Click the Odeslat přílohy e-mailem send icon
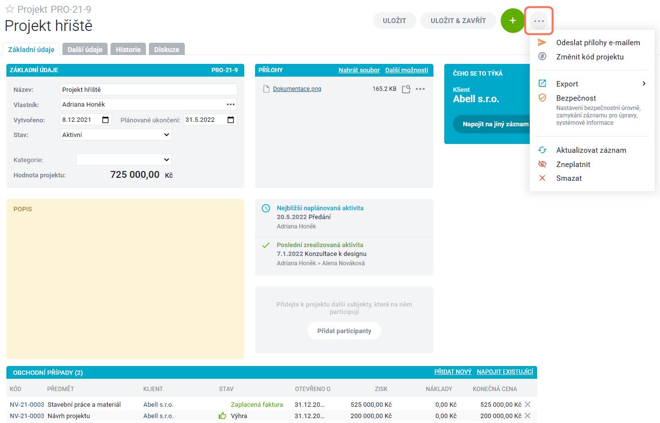The width and height of the screenshot is (660, 423). coord(542,43)
